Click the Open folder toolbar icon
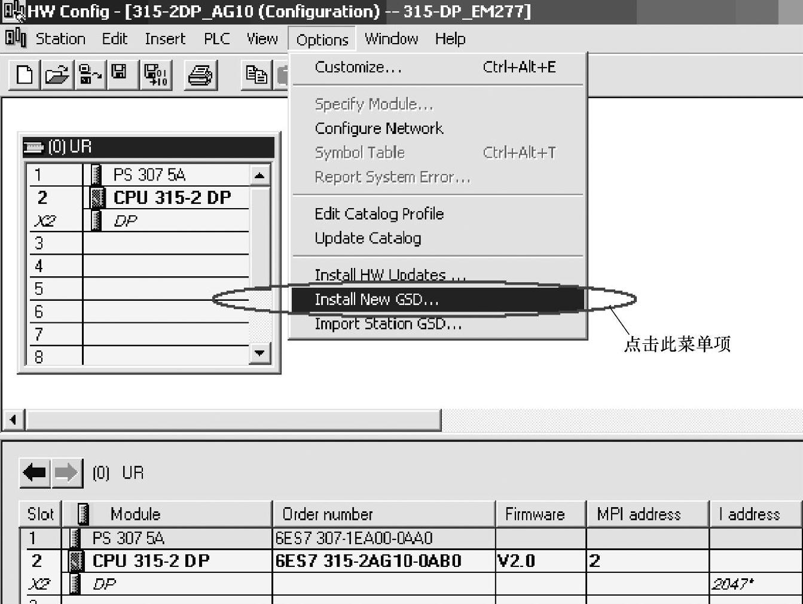The image size is (803, 604). pyautogui.click(x=57, y=75)
